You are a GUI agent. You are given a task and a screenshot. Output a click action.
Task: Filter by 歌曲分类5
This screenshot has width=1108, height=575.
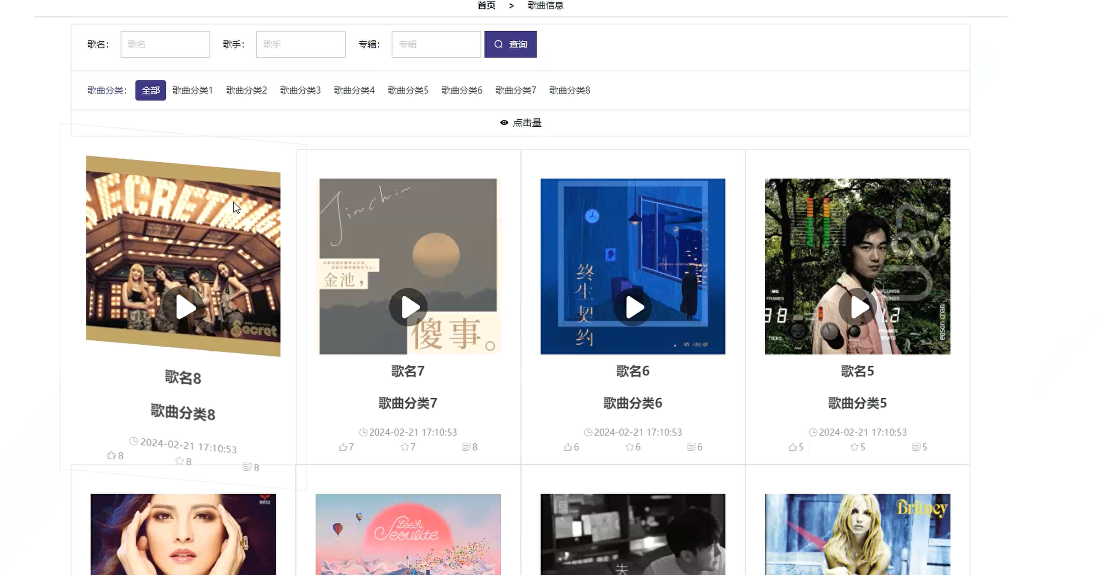(x=408, y=90)
